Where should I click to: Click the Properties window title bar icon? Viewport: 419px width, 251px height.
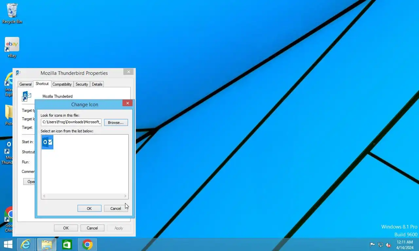(18, 73)
